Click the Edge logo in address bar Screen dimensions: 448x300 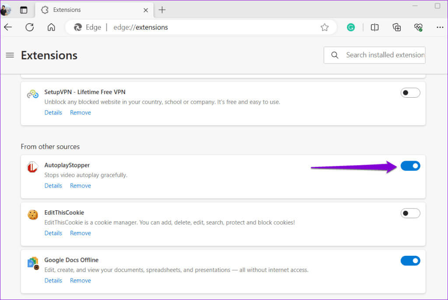[78, 28]
